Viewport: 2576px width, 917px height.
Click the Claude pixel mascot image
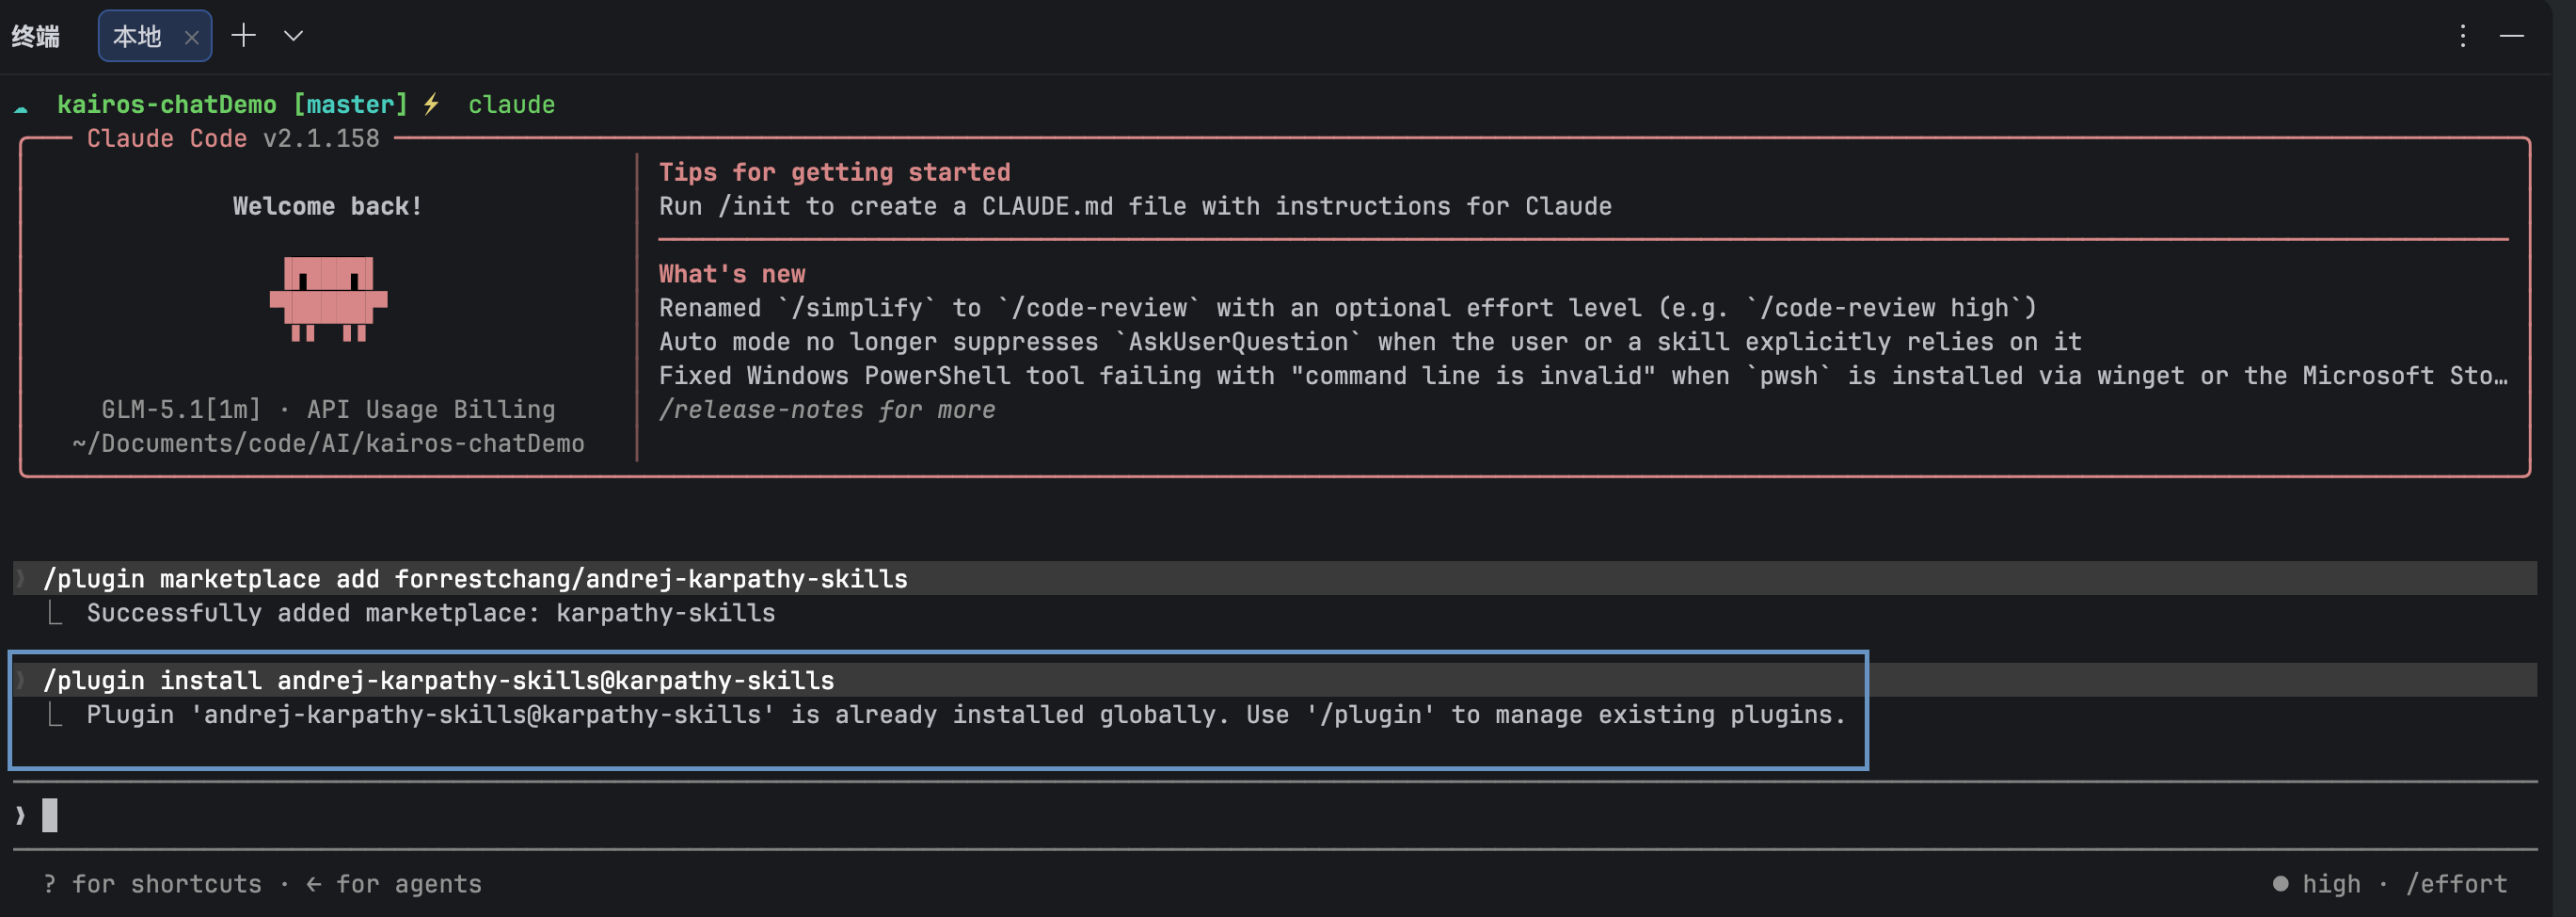(x=328, y=299)
